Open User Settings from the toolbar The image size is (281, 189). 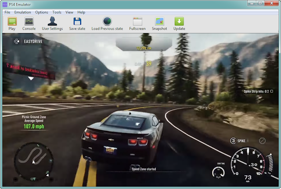point(52,21)
